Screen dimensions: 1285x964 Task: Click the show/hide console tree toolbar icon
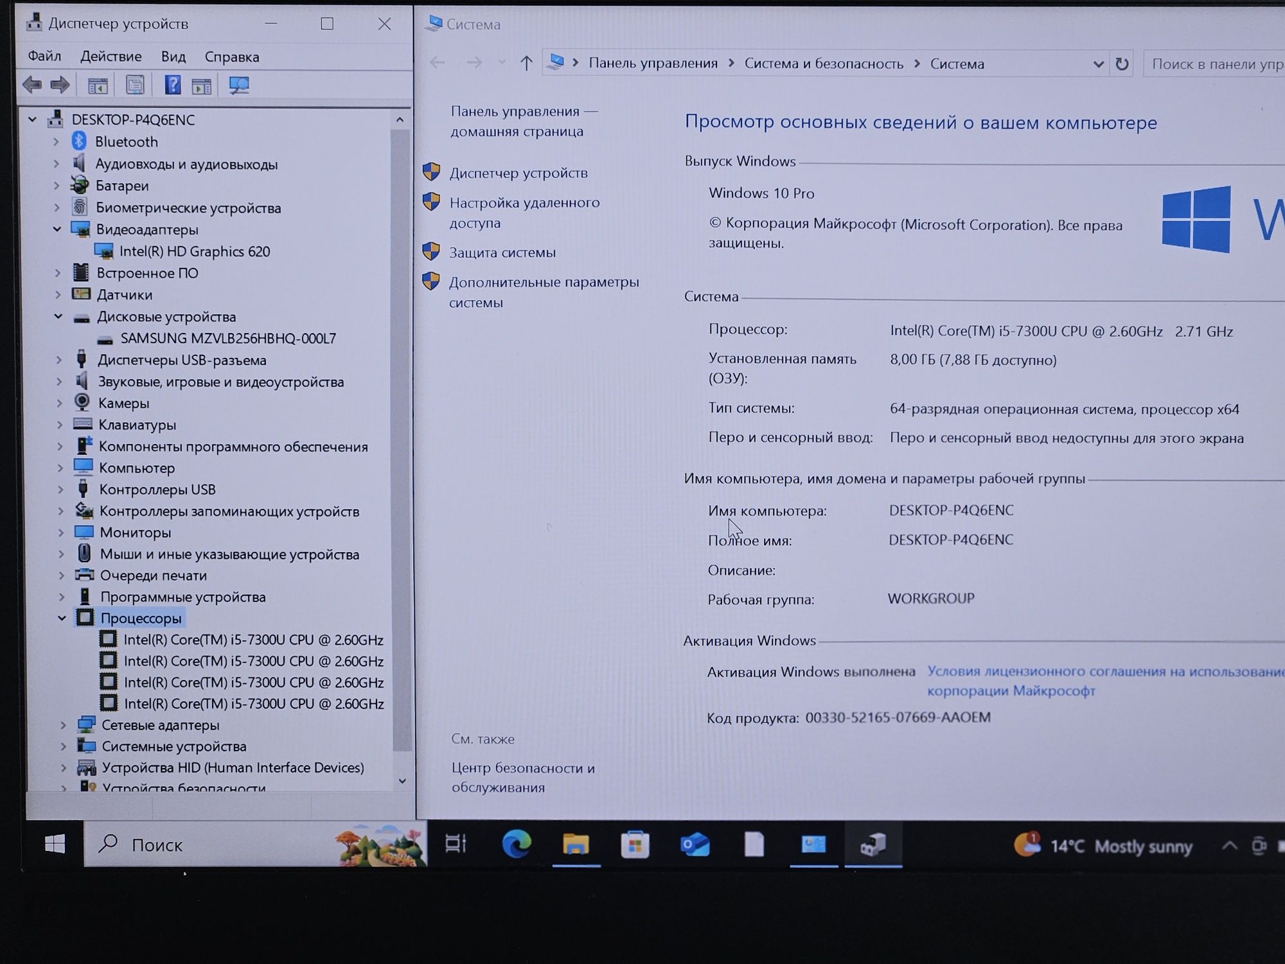point(98,85)
